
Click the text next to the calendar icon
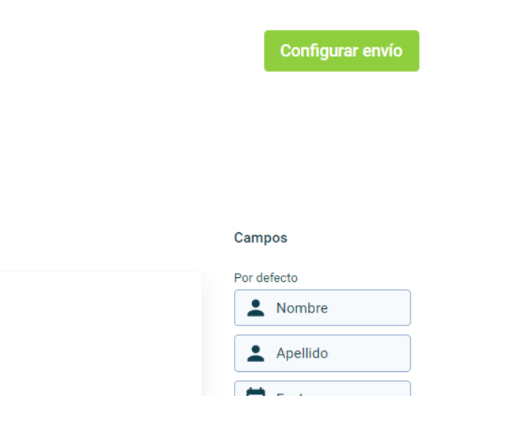290,394
